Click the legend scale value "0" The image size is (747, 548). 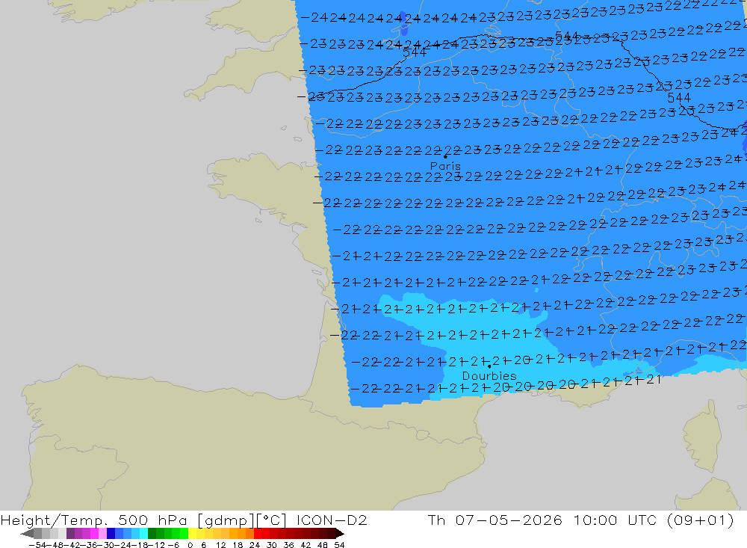190,545
